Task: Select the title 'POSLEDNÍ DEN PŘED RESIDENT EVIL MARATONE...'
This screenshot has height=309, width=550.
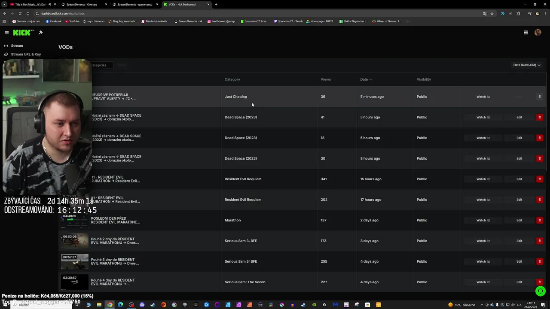Action: point(115,220)
